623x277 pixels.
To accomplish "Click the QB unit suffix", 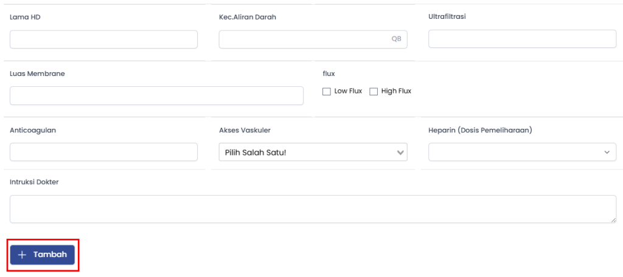I will [x=396, y=39].
